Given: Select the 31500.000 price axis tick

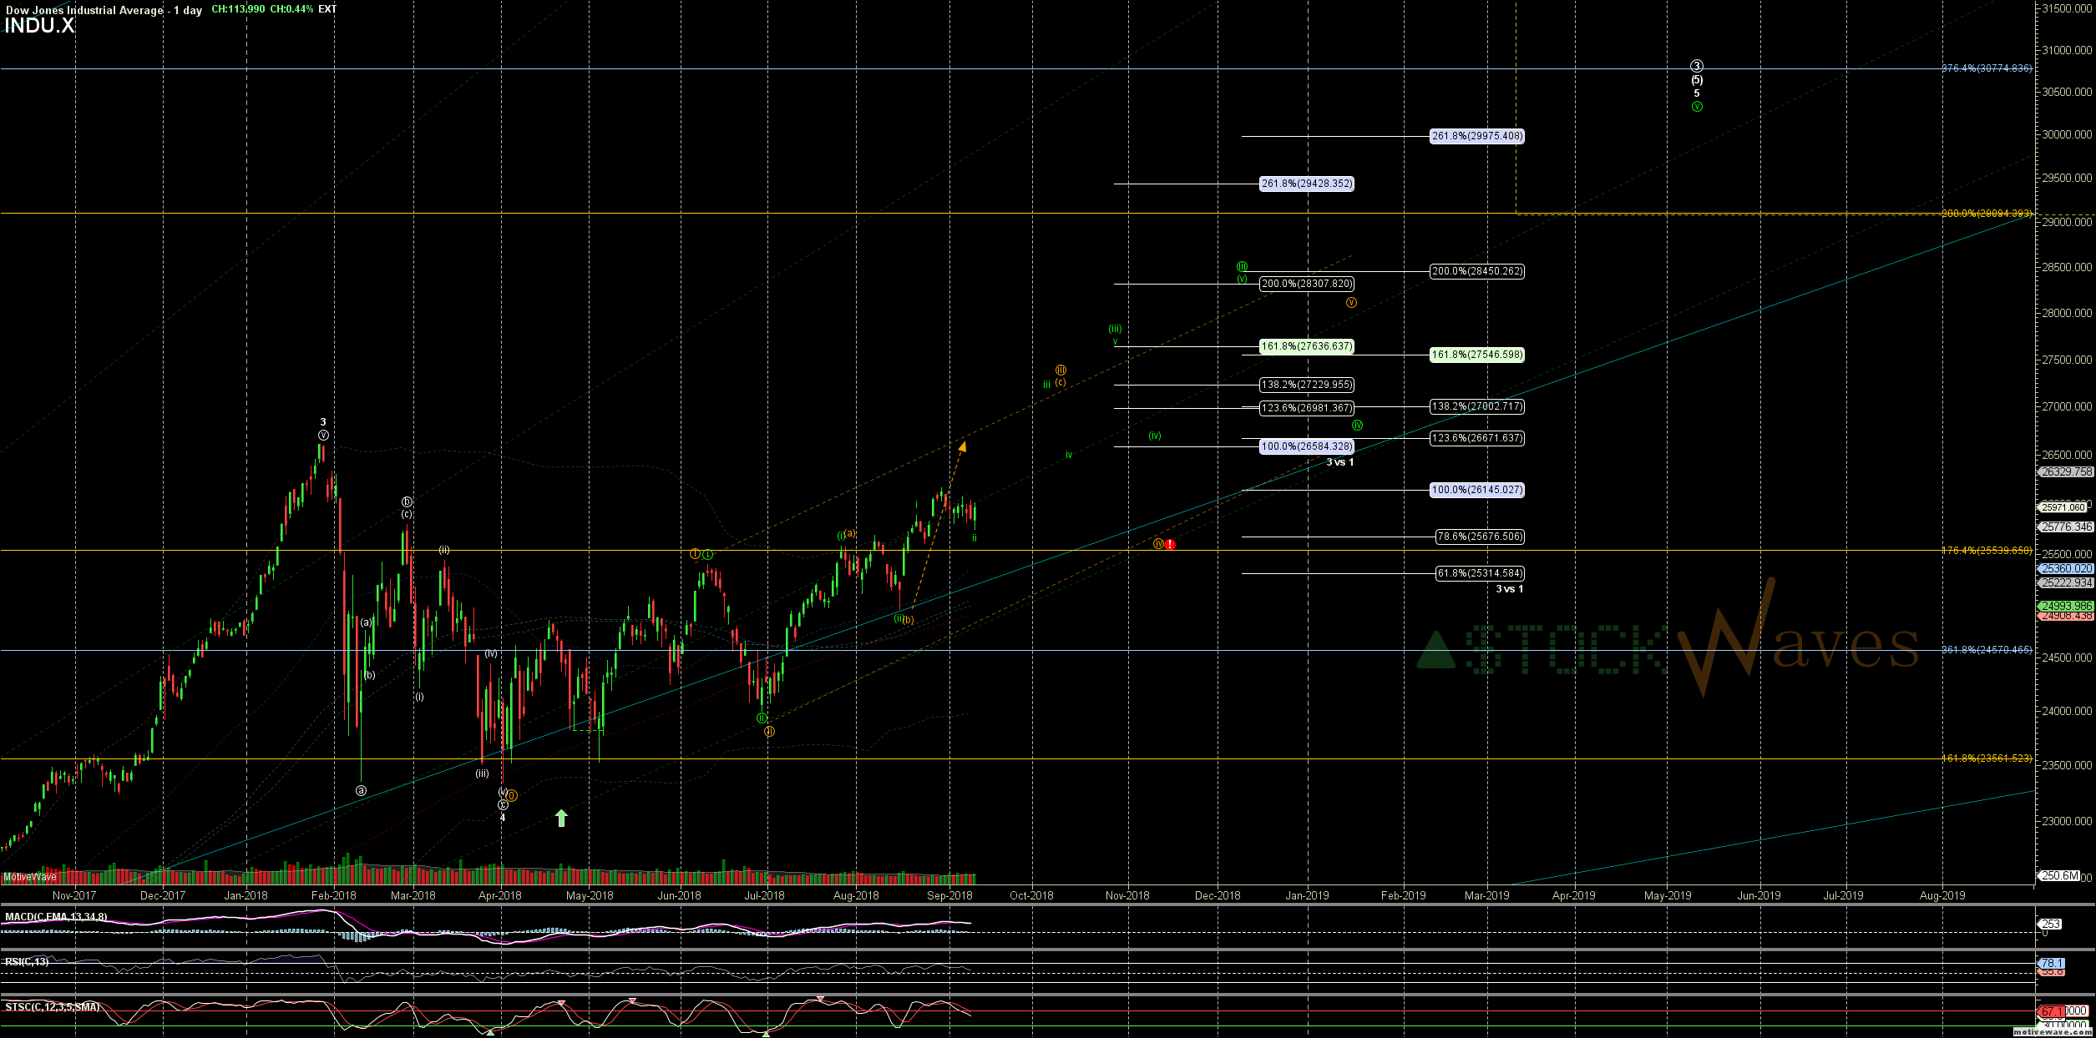Looking at the screenshot, I should pyautogui.click(x=2066, y=8).
